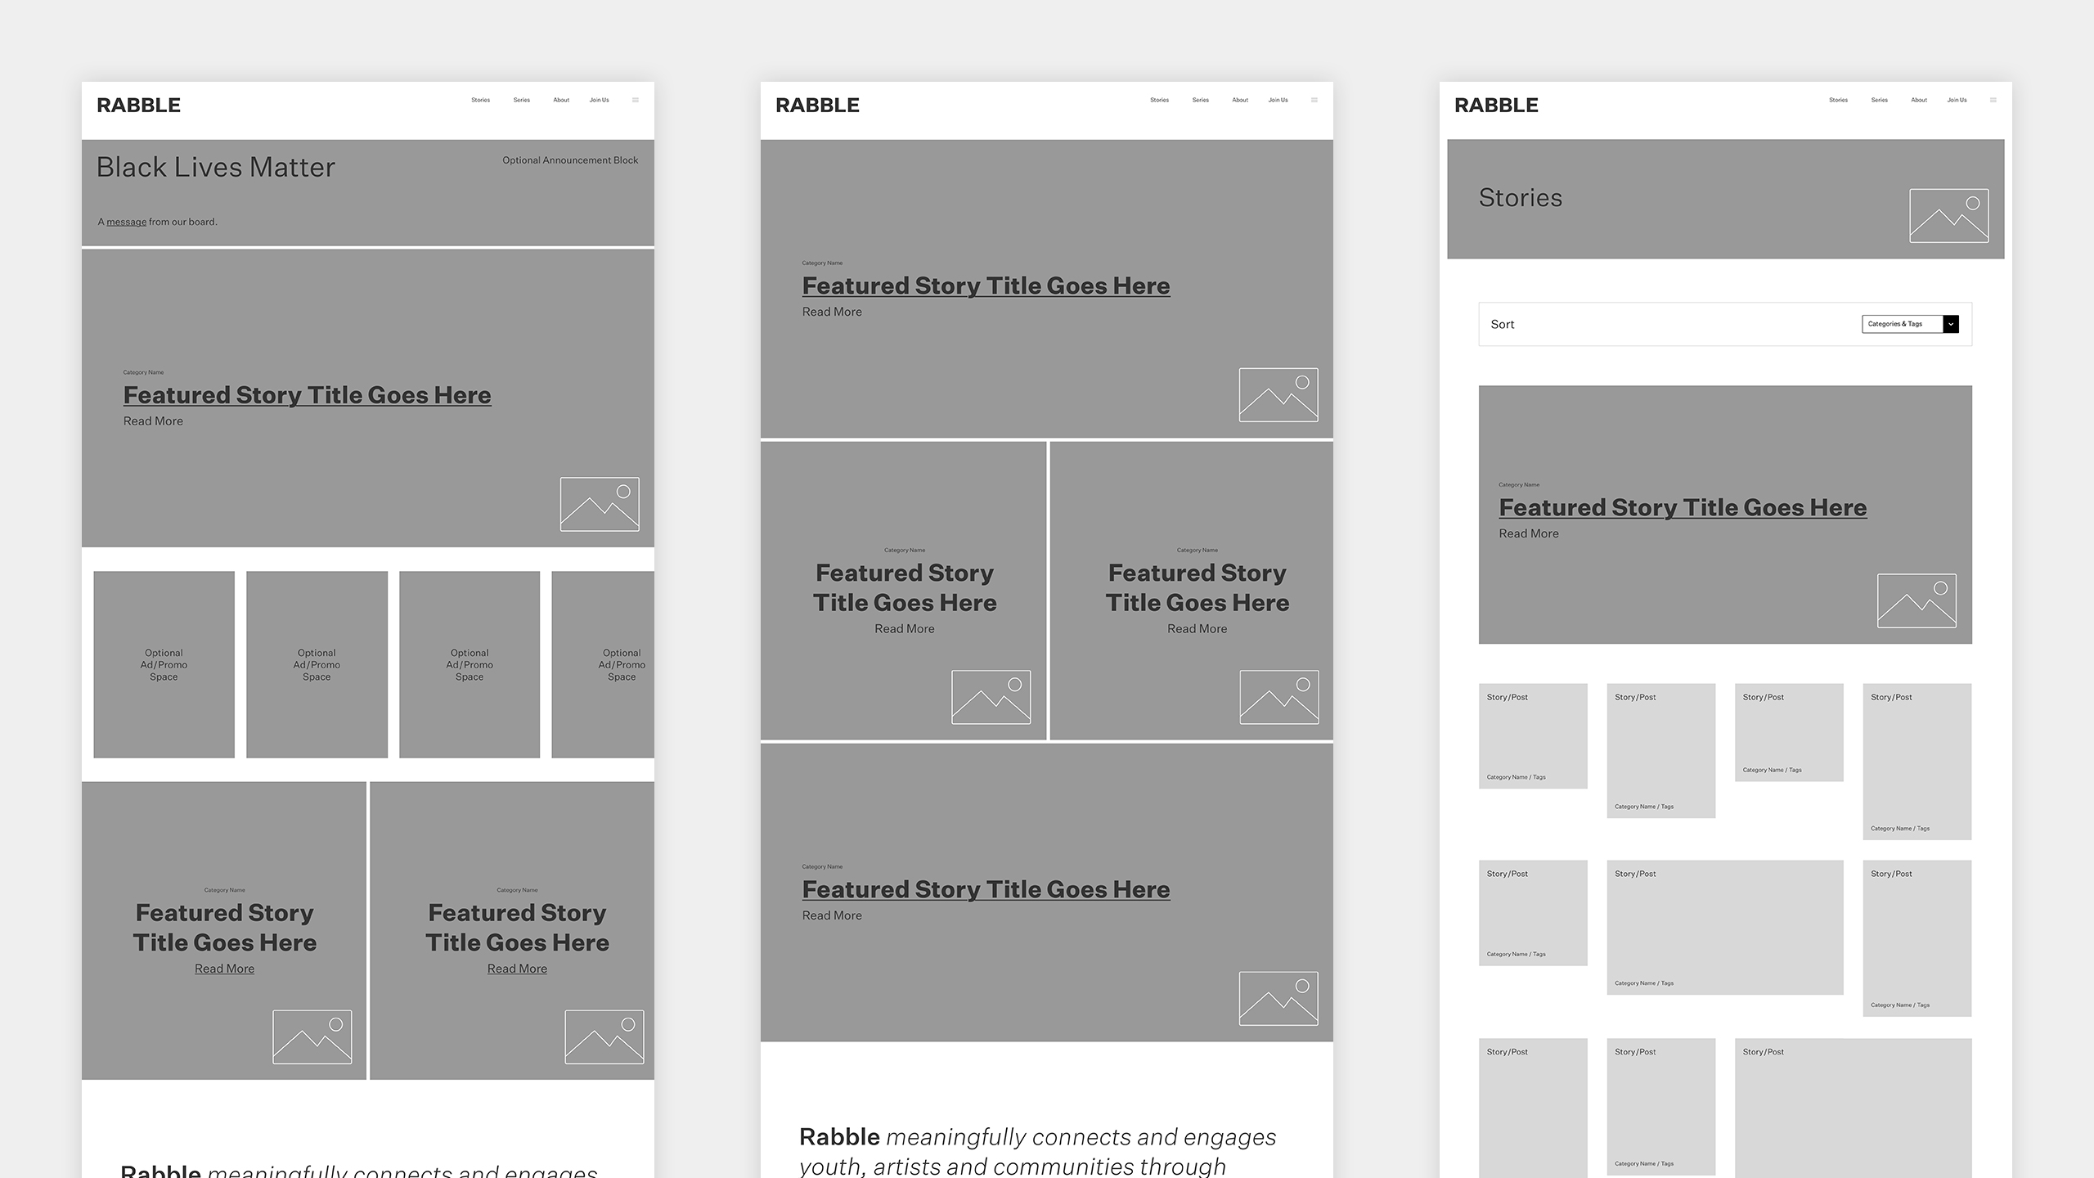The image size is (2094, 1178).
Task: Toggle the Optional Announcement Block
Action: [569, 160]
